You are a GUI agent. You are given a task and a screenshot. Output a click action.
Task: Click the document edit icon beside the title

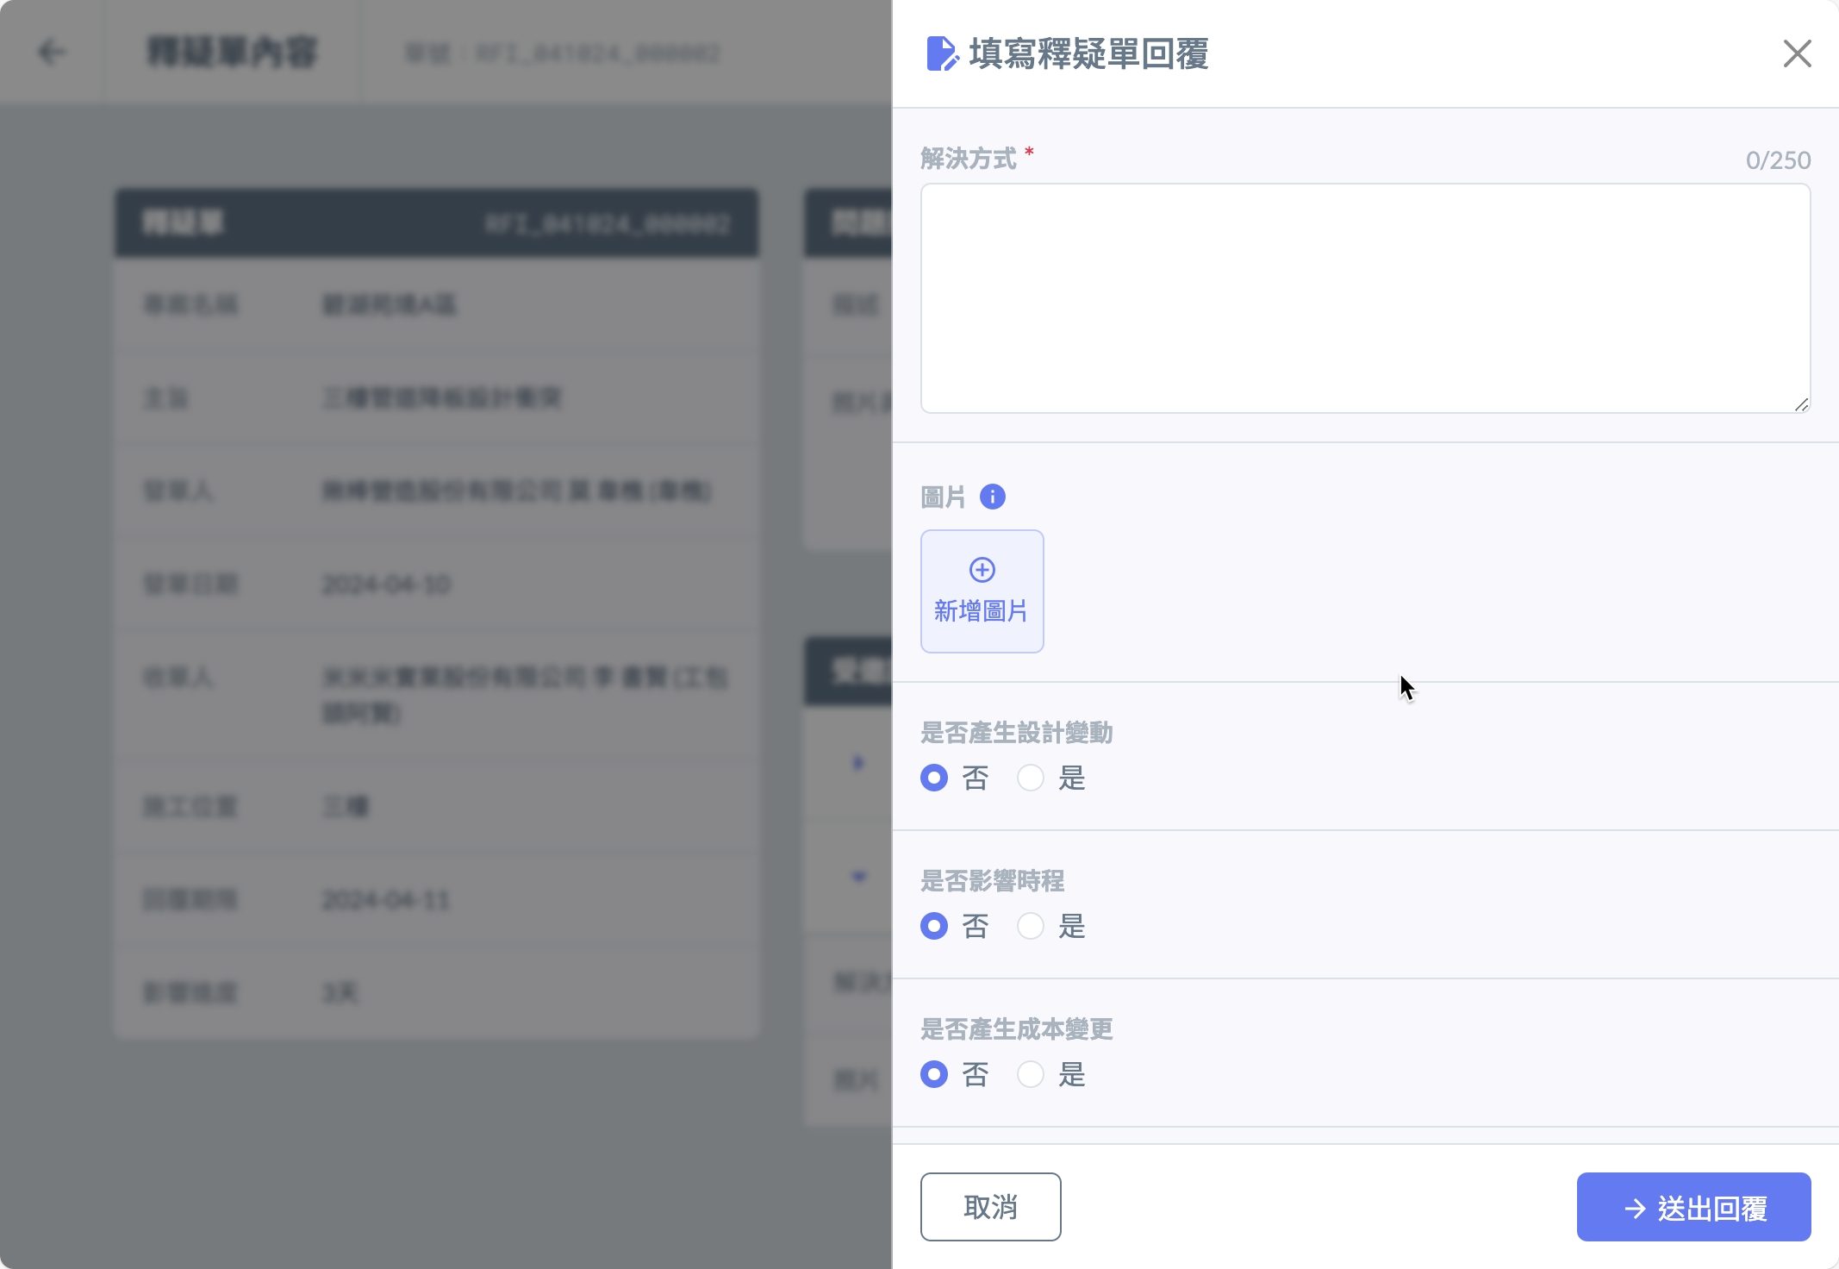tap(941, 53)
